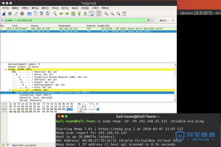221x147 pixels.
Task: Save the capture file
Action: [35, 14]
